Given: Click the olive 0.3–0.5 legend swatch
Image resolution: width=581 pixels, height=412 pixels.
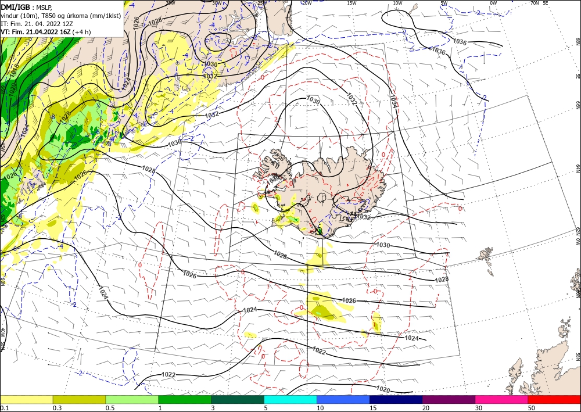Looking at the screenshot, I should tap(79, 399).
